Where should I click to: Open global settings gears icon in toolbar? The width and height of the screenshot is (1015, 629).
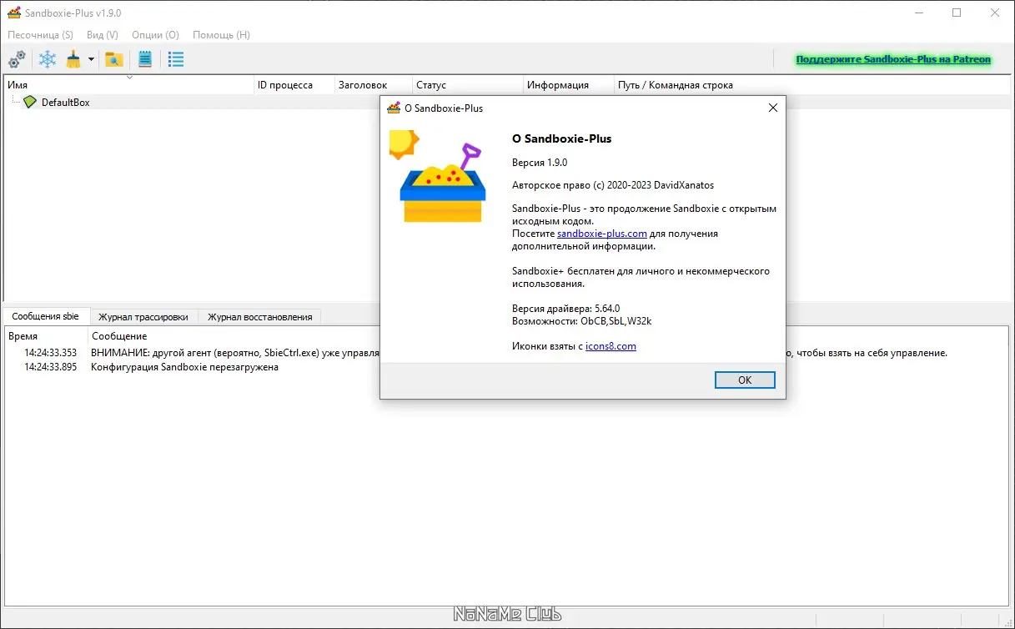pos(17,59)
